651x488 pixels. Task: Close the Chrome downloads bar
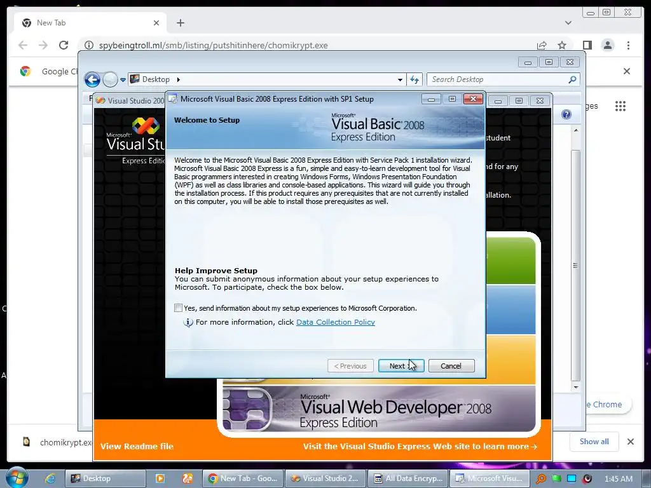click(x=631, y=442)
